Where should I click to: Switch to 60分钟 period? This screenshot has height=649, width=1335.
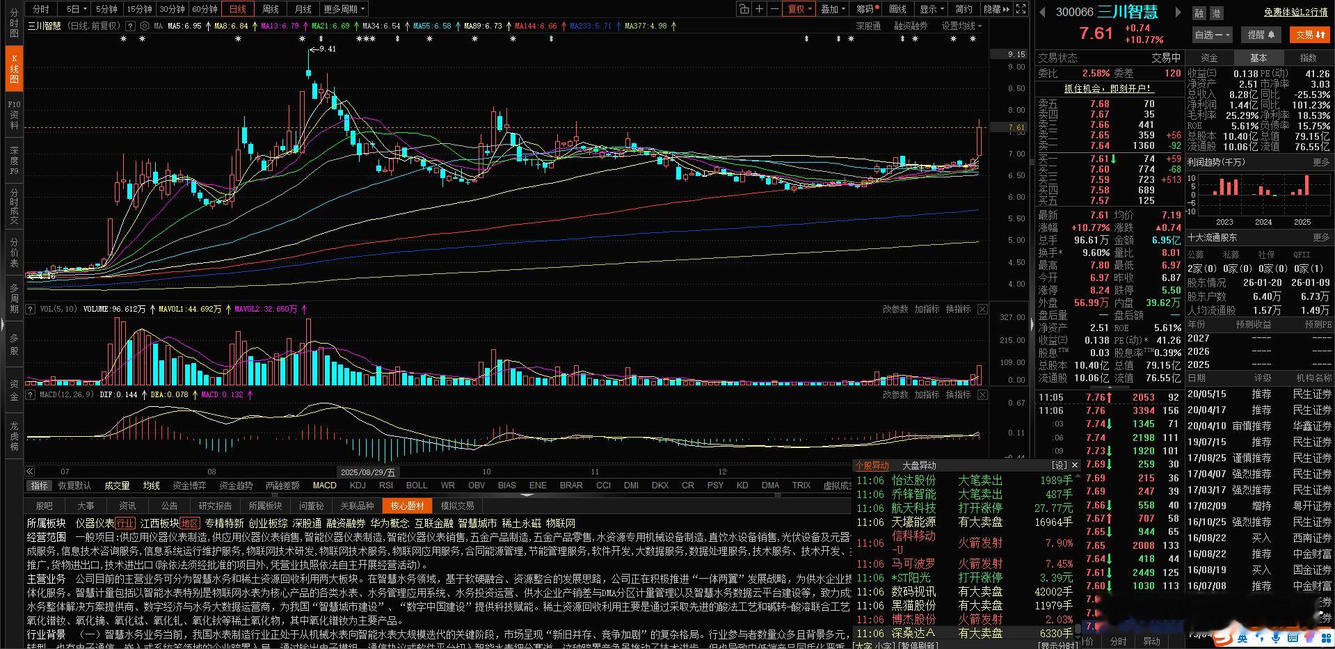pyautogui.click(x=205, y=9)
